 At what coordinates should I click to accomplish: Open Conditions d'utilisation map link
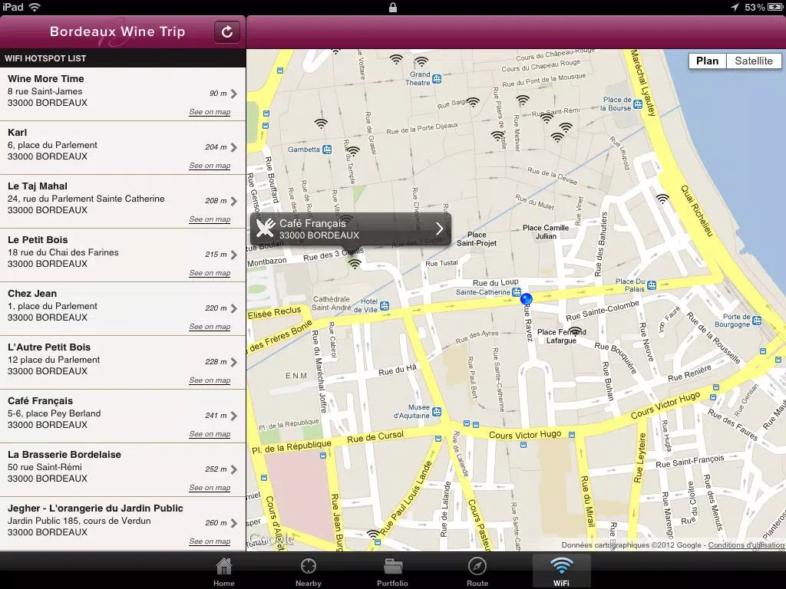(746, 545)
